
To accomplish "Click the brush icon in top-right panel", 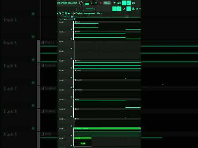I will pos(124,9).
